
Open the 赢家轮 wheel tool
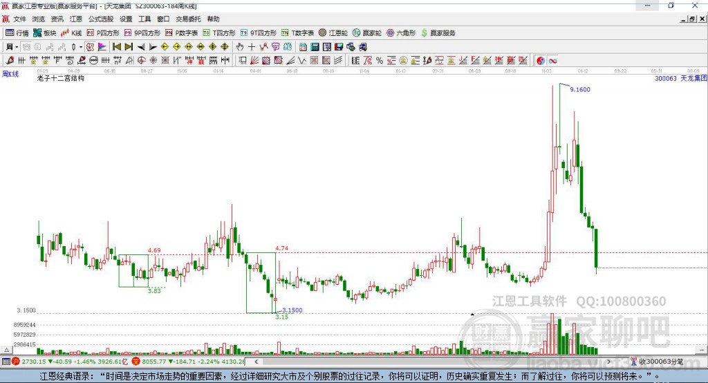tap(367, 33)
